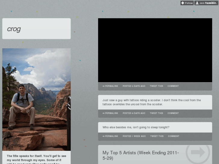Open Permalink of the scooter tattoos post
Image resolution: width=219 pixels, height=164 pixels.
point(110,113)
